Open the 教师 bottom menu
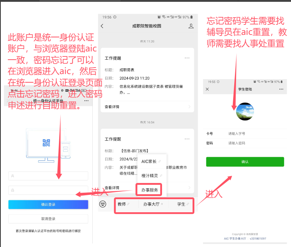291x247 pixels. [123, 204]
